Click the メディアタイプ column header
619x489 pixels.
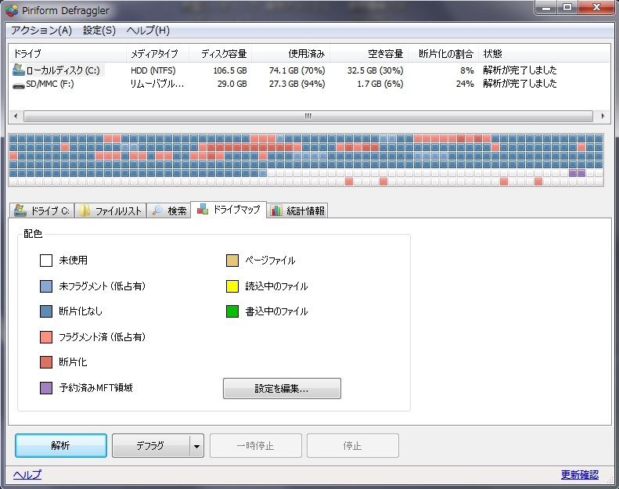click(157, 54)
